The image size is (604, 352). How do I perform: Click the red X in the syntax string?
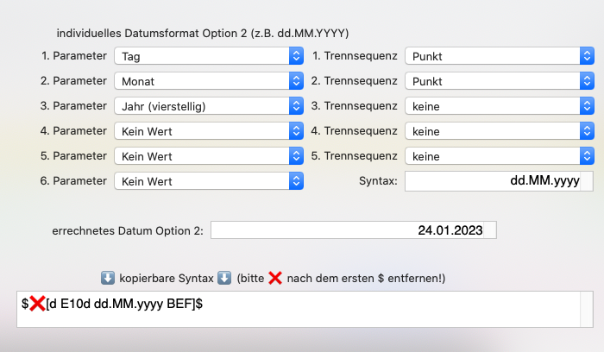point(37,304)
